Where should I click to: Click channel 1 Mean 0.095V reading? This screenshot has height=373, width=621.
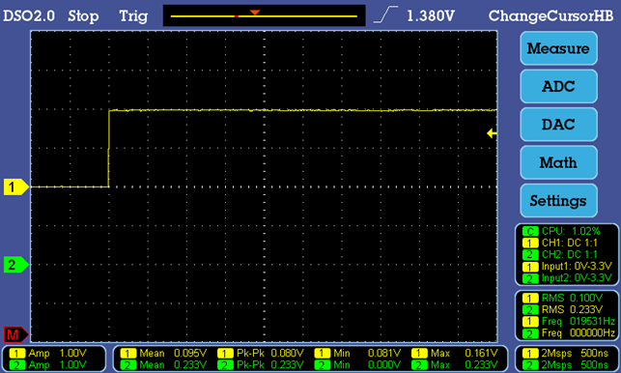click(x=163, y=353)
